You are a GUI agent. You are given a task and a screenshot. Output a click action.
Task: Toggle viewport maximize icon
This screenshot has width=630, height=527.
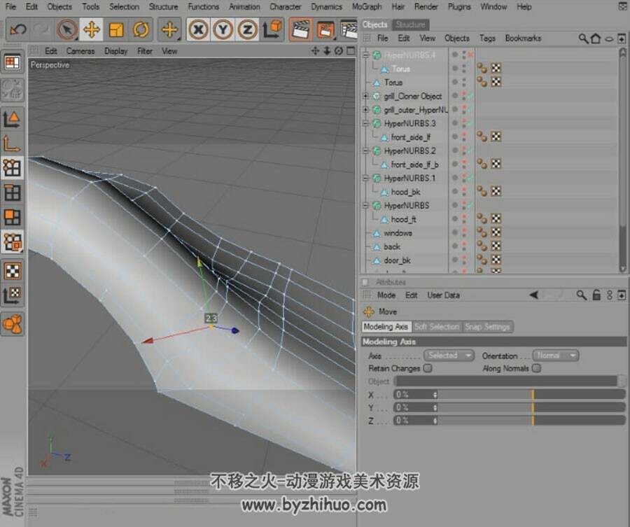(351, 50)
